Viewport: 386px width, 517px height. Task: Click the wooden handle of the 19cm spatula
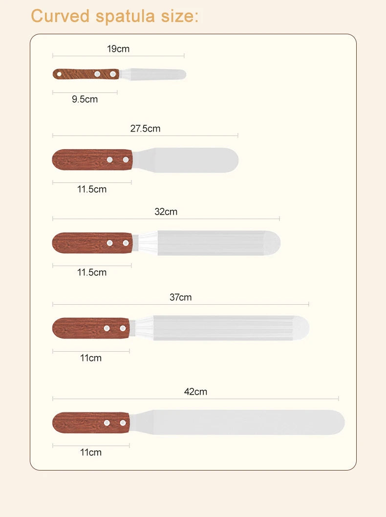tap(86, 74)
